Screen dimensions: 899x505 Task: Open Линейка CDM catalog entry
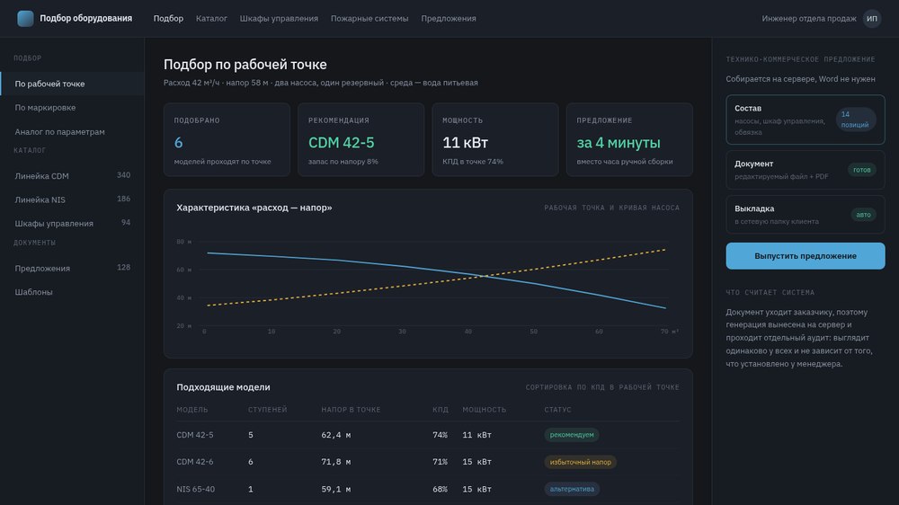pos(72,176)
